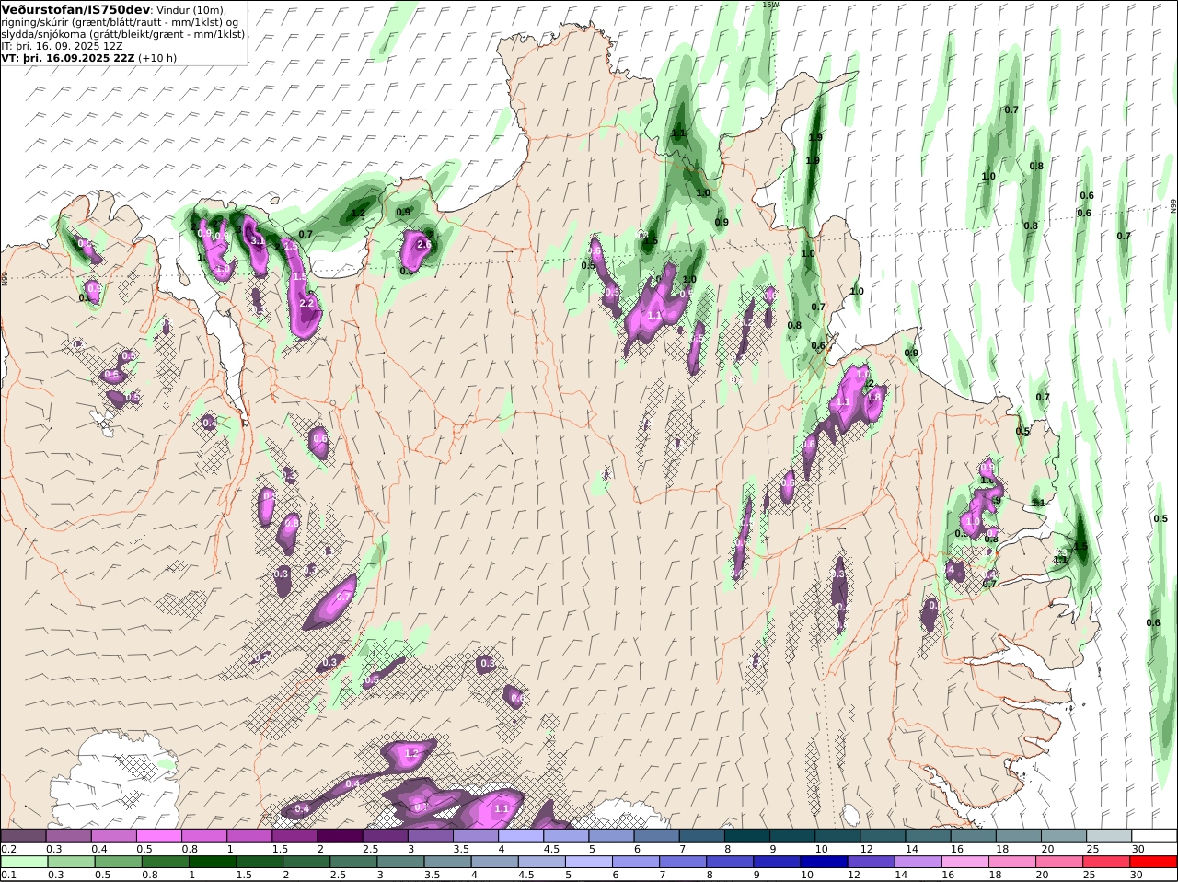
Task: Click the 'rigning/skúrir' legend description line
Action: coord(121,21)
